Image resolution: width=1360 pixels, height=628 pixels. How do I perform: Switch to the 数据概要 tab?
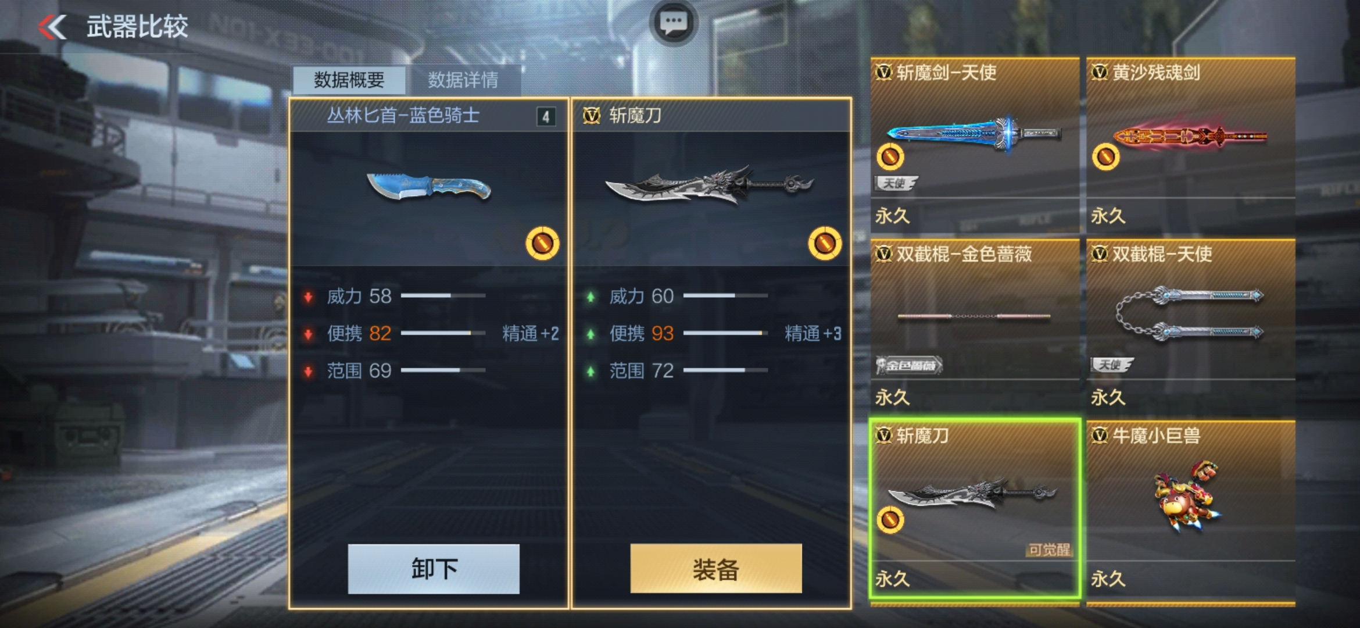349,80
